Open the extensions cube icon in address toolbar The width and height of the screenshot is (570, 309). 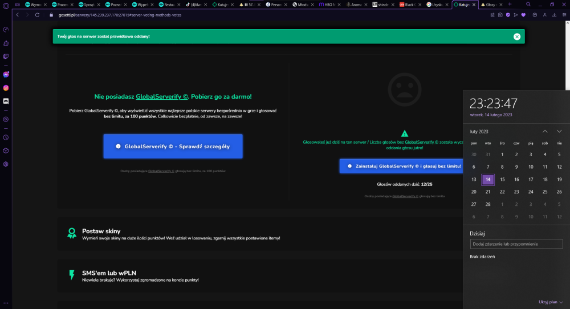(x=535, y=15)
